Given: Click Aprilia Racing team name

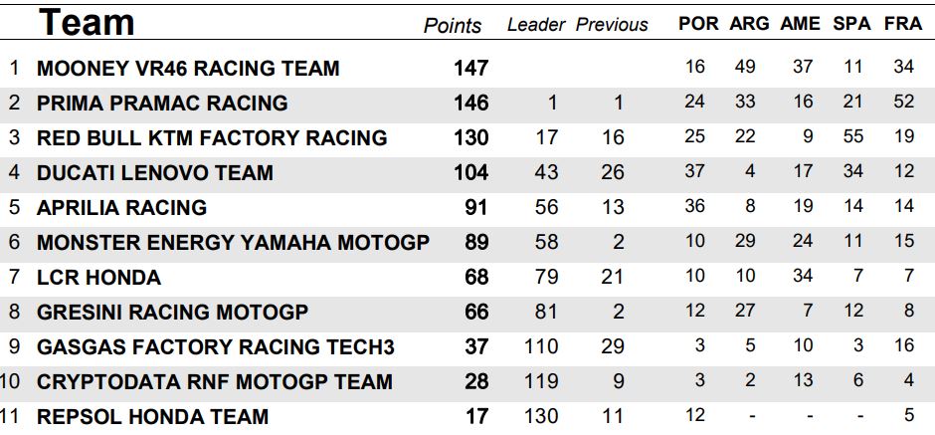Looking at the screenshot, I should [x=121, y=208].
